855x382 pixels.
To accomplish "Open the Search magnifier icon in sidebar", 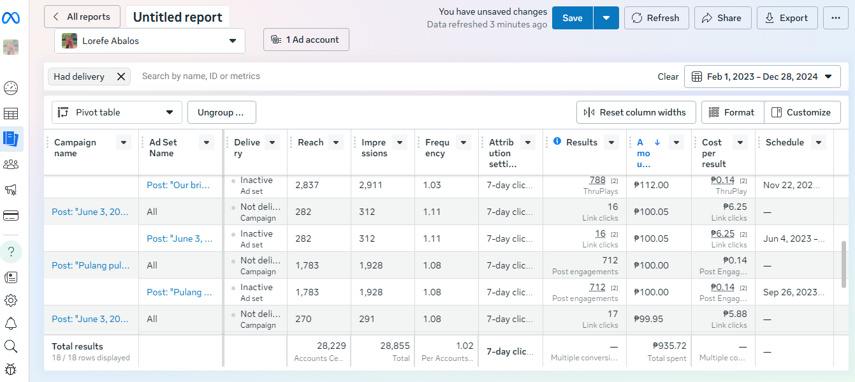I will pyautogui.click(x=11, y=346).
